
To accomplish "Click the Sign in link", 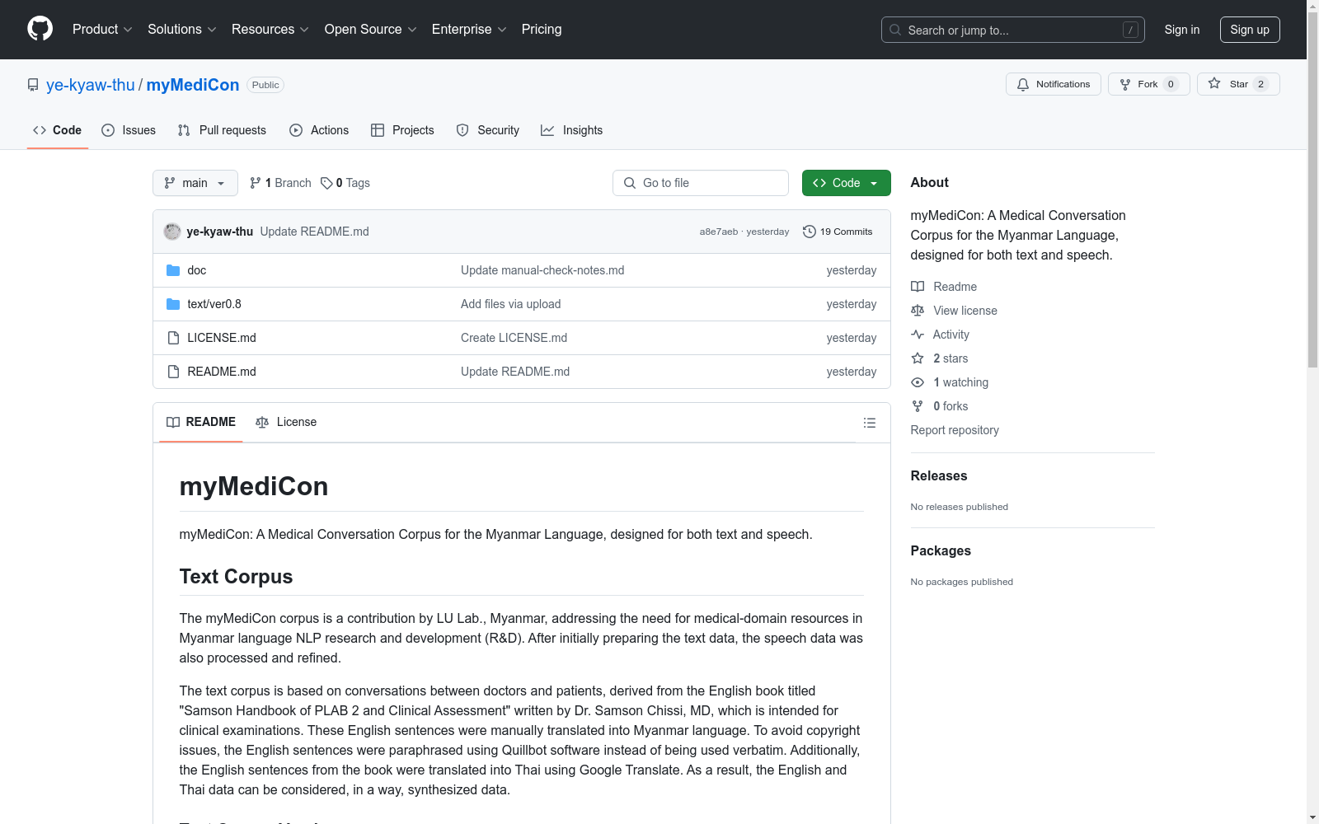I will (x=1181, y=30).
